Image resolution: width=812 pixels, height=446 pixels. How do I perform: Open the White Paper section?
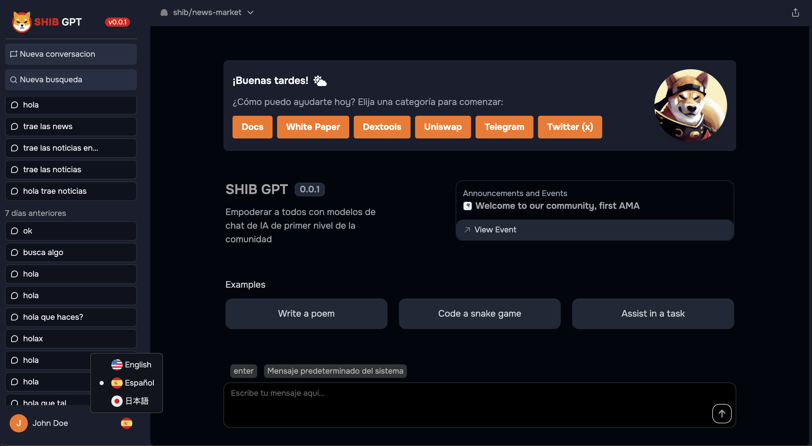click(x=313, y=127)
